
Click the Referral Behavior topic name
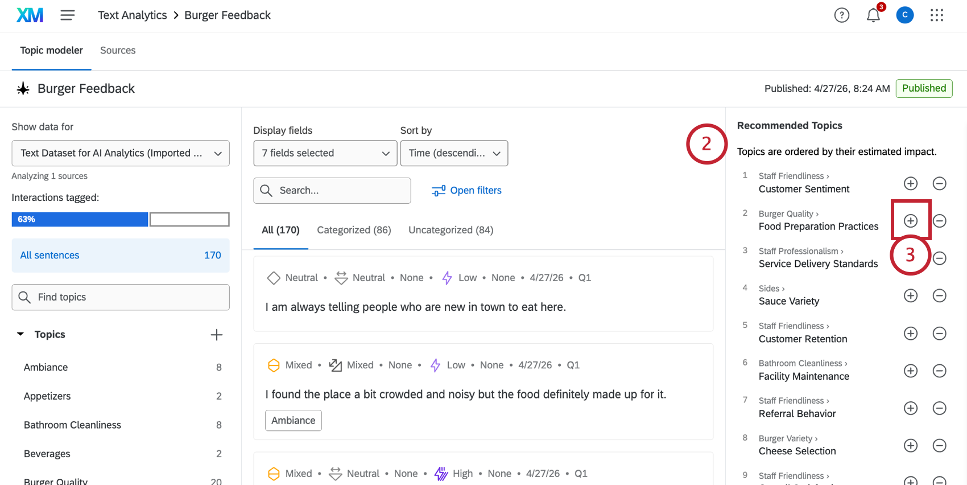tap(797, 414)
